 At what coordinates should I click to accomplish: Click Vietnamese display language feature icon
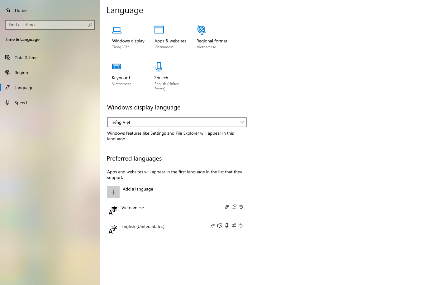click(x=227, y=207)
